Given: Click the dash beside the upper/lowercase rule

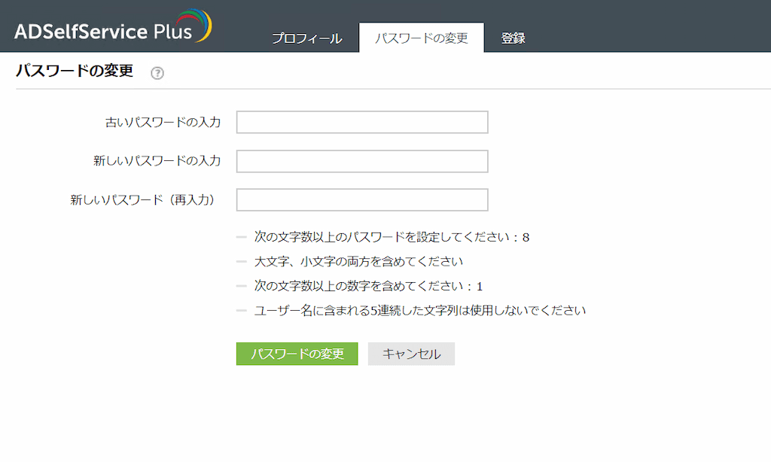Looking at the screenshot, I should point(242,262).
